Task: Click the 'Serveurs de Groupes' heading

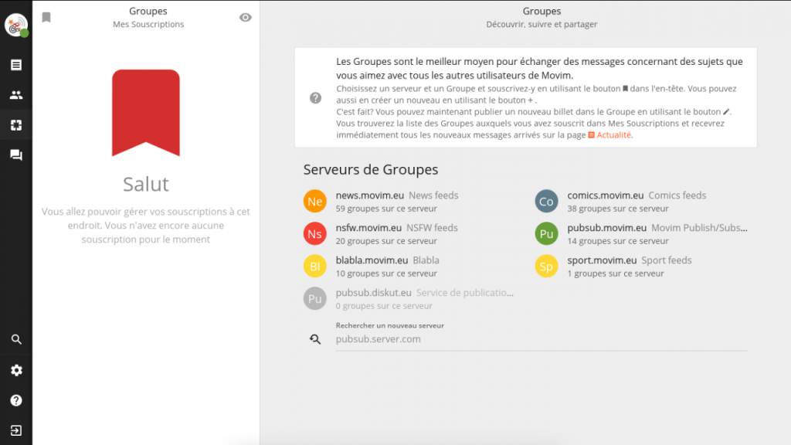Action: pyautogui.click(x=371, y=169)
